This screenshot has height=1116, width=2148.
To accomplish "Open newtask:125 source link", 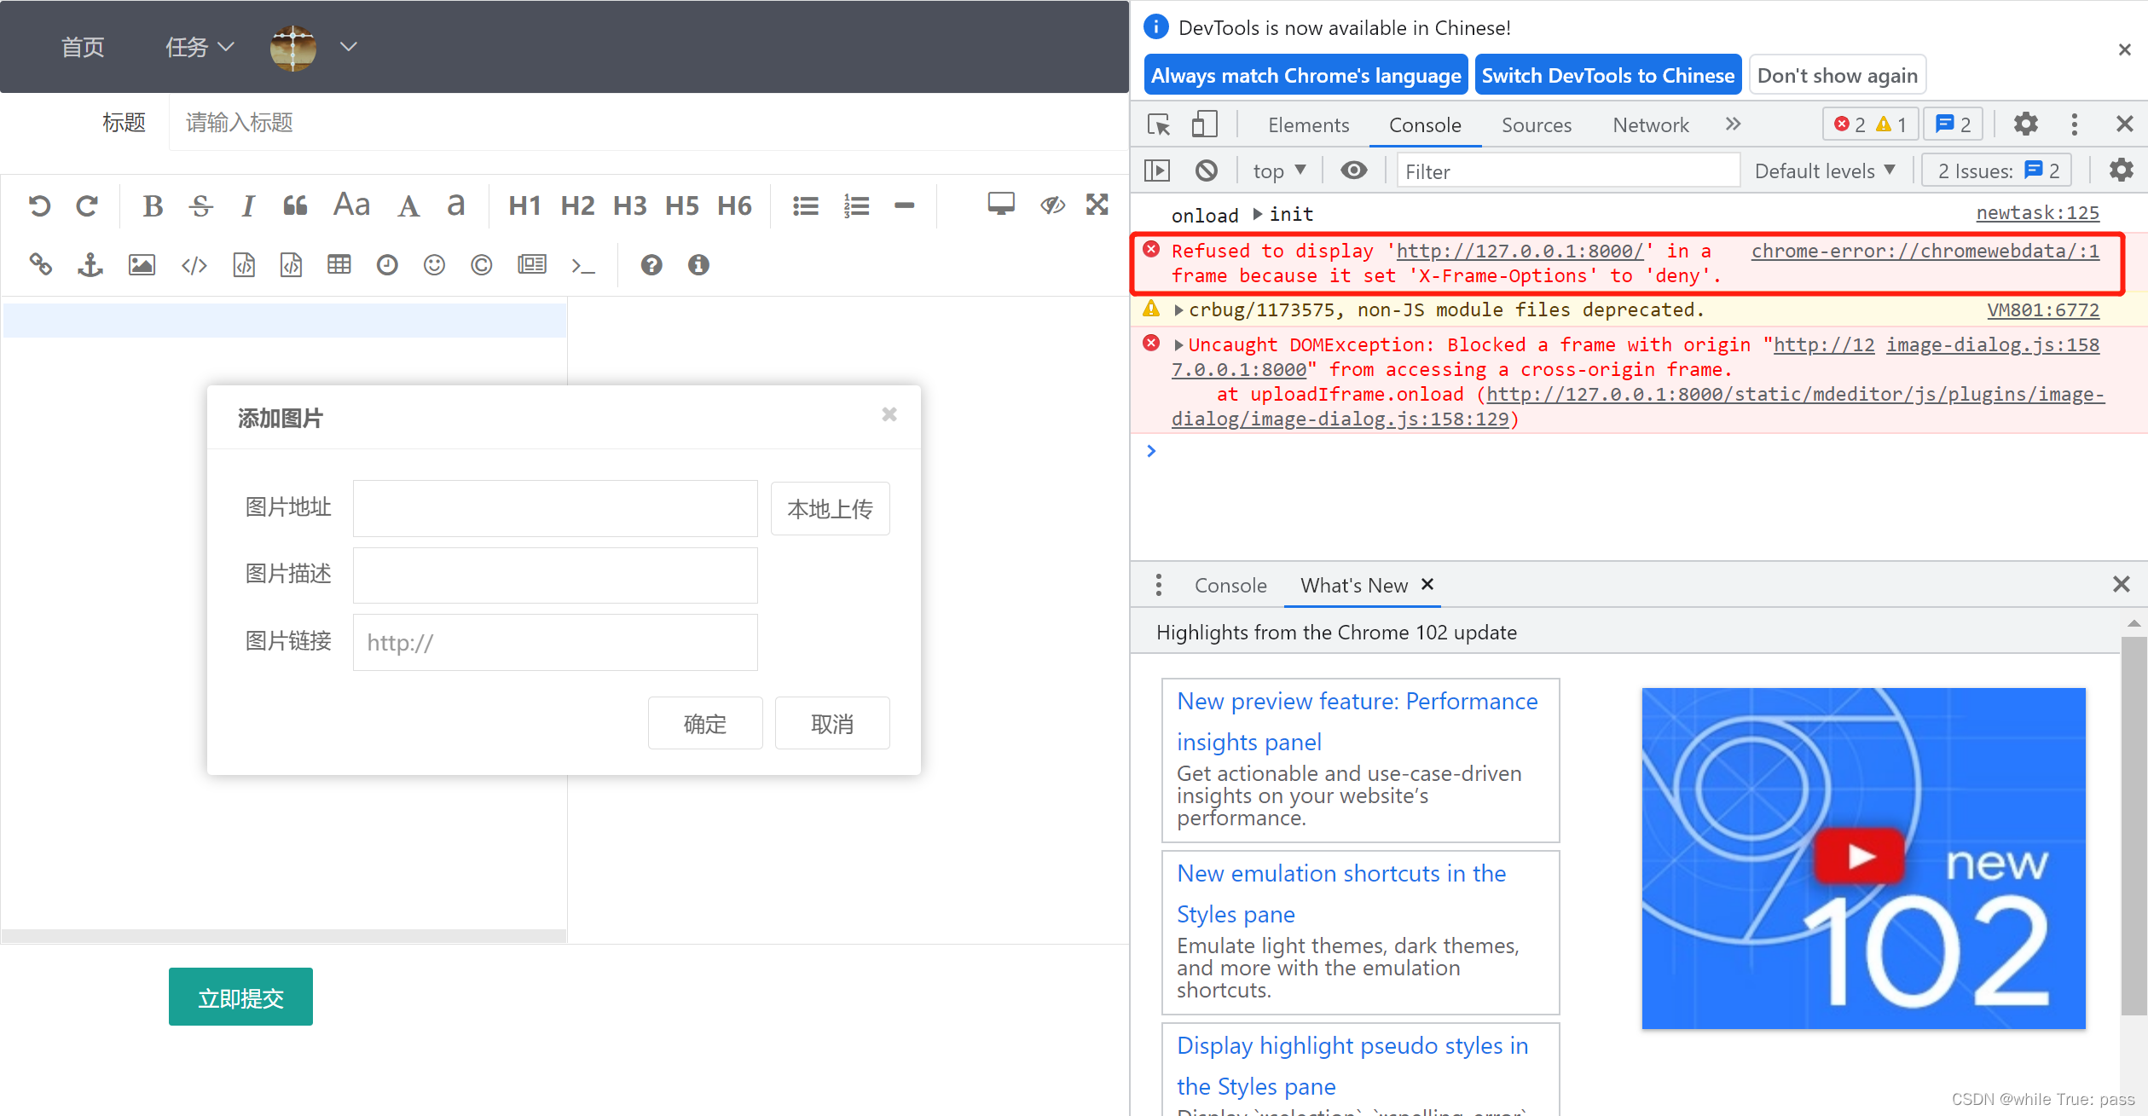I will point(2038,213).
